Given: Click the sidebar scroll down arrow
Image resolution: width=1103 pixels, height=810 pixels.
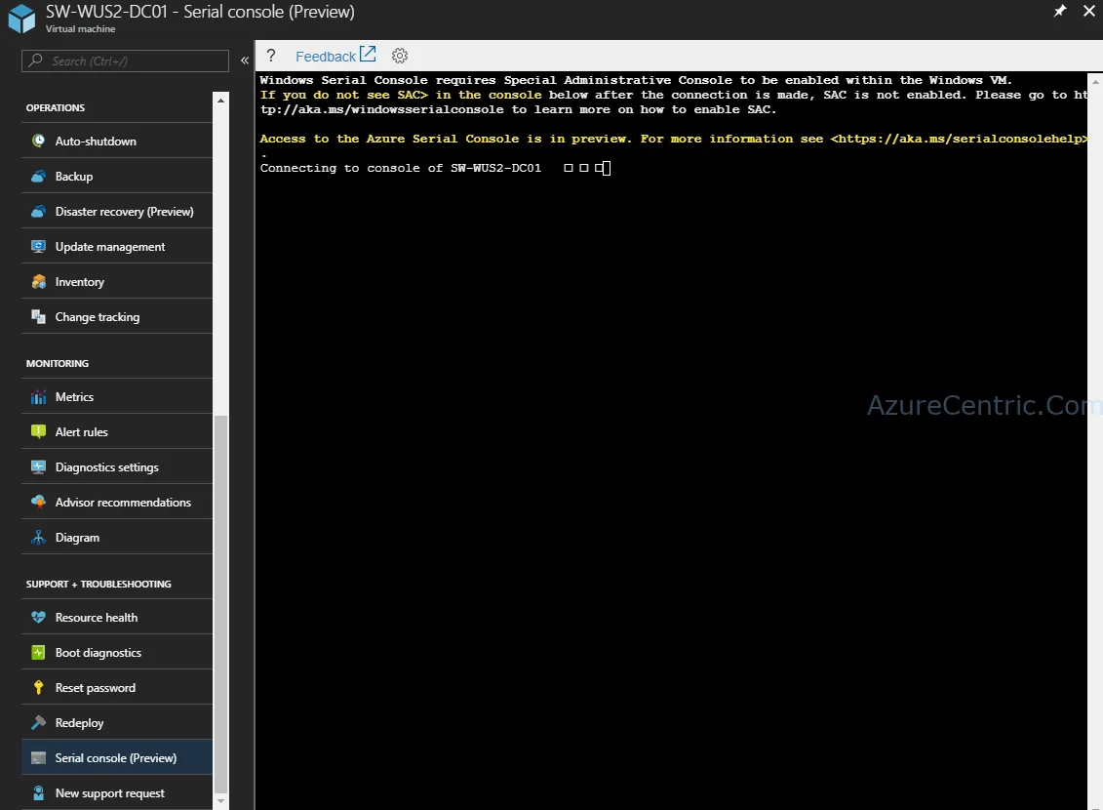Looking at the screenshot, I should point(220,801).
